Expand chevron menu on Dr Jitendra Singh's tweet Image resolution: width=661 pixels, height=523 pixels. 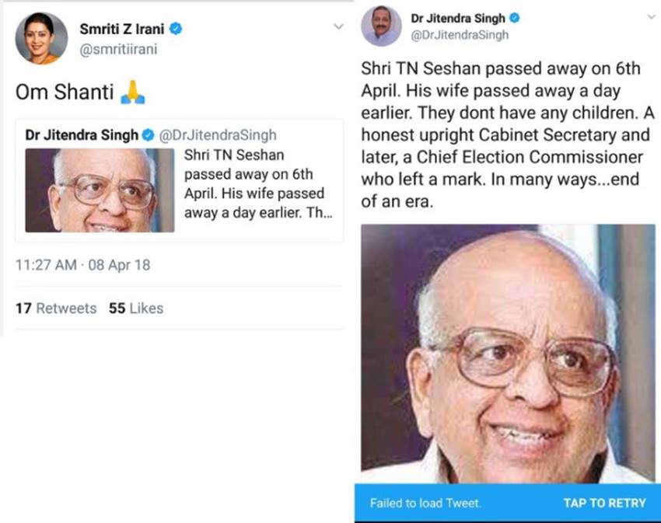pos(651,15)
